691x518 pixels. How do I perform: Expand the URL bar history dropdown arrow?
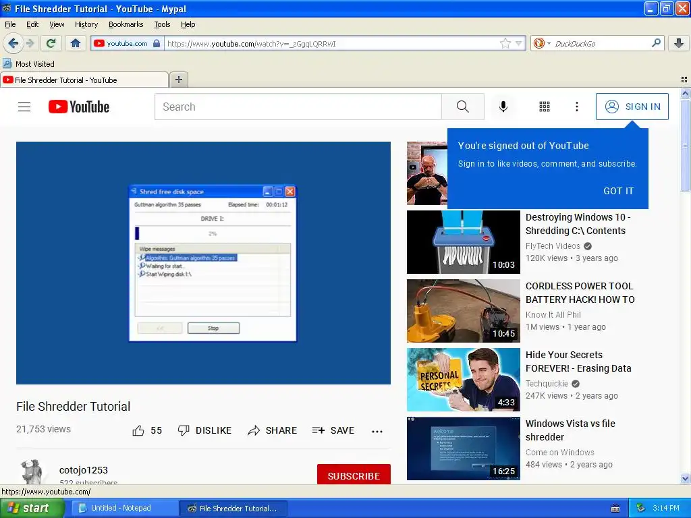tap(519, 43)
